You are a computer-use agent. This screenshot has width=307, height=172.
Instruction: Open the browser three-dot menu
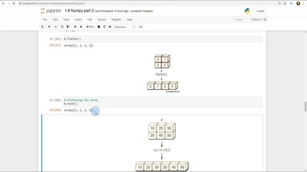(304, 3)
